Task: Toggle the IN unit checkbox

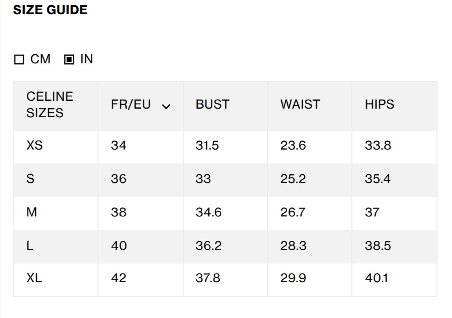Action: 69,59
